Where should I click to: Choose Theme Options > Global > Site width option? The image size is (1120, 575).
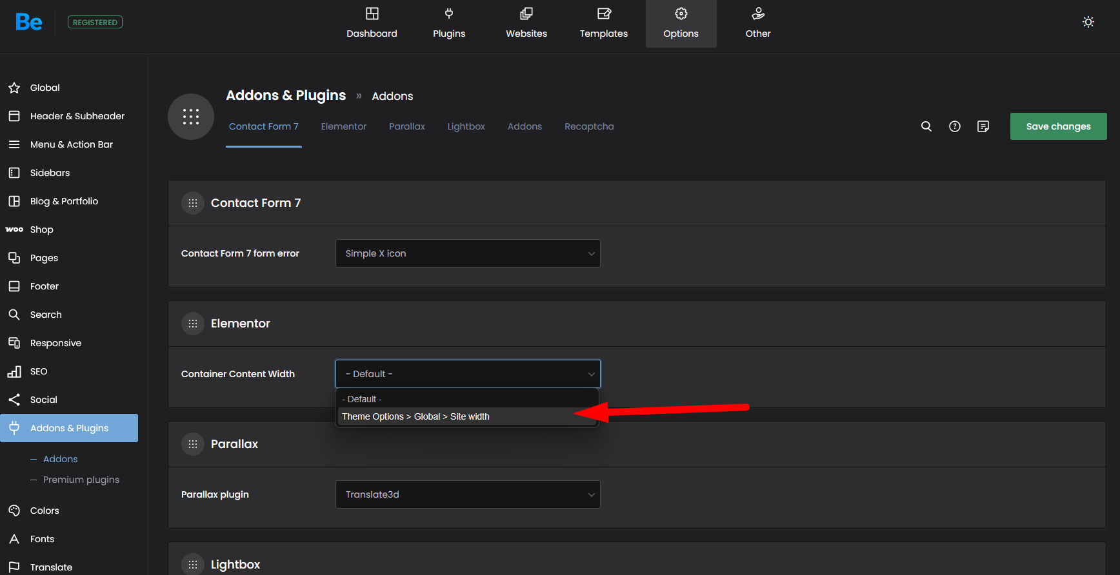415,416
